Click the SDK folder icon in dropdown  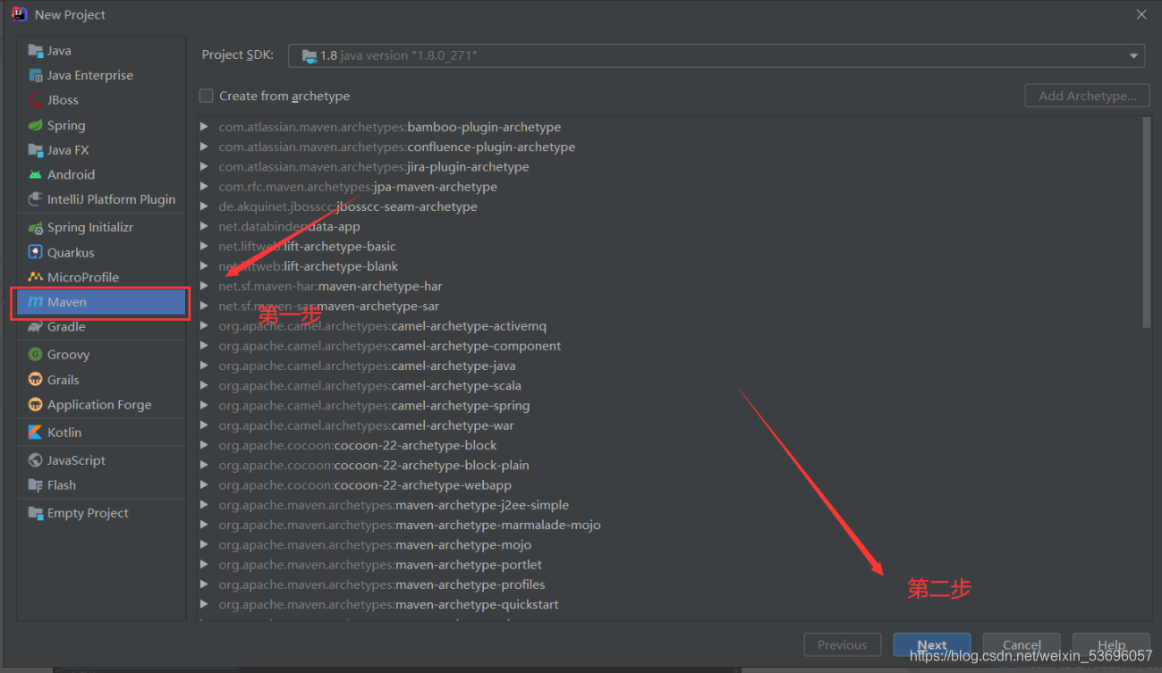[x=310, y=55]
